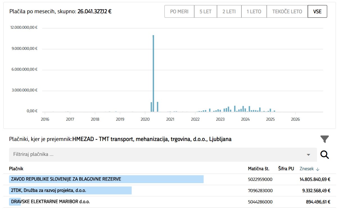337x209 pixels.
Task: Click the HMEZAD - TMT recipient name
Action: tap(152, 139)
